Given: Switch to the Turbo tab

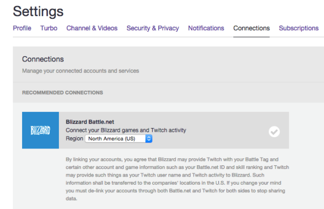Looking at the screenshot, I should point(49,28).
